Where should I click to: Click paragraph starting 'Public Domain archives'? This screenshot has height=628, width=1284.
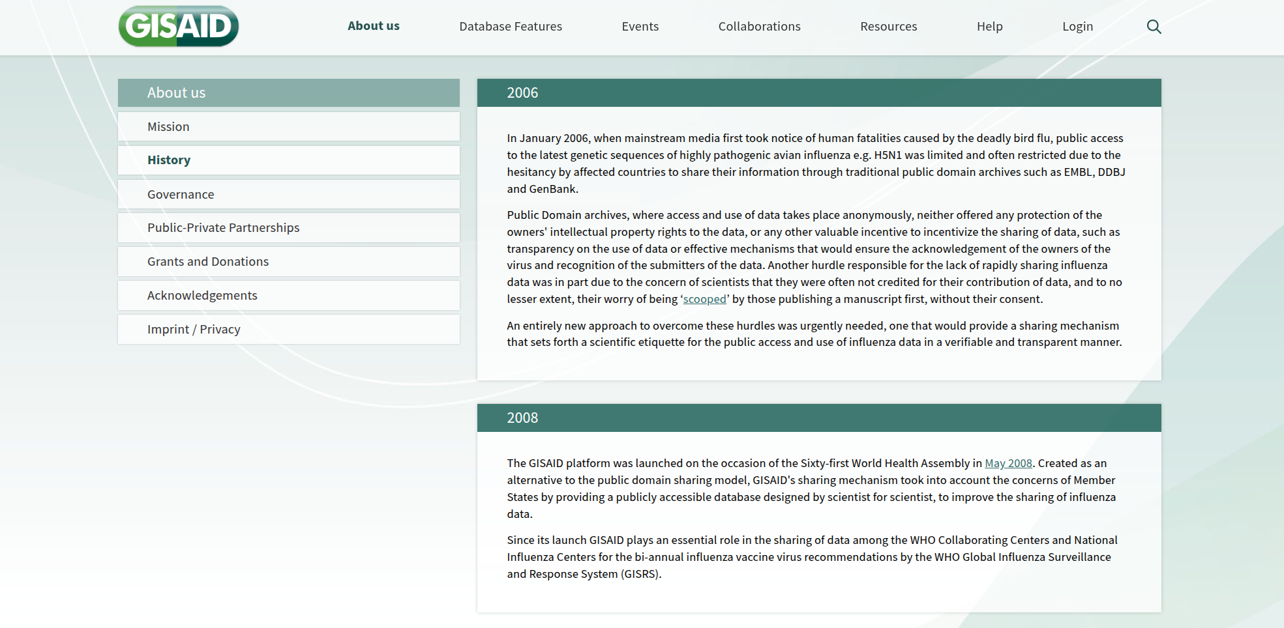[815, 257]
